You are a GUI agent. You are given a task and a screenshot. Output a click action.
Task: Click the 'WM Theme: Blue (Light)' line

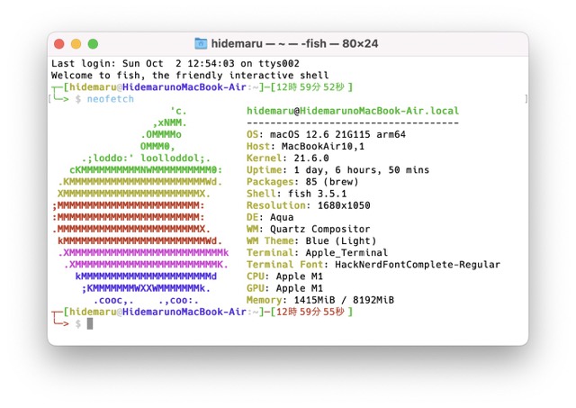[311, 240]
